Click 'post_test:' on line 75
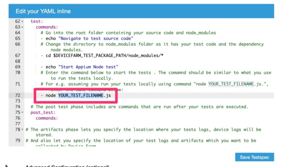The height and width of the screenshot is (167, 282). [x=43, y=113]
